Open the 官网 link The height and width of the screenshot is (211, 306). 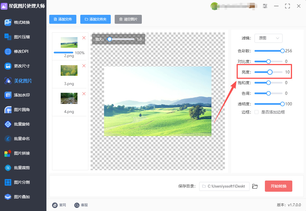coord(59,205)
